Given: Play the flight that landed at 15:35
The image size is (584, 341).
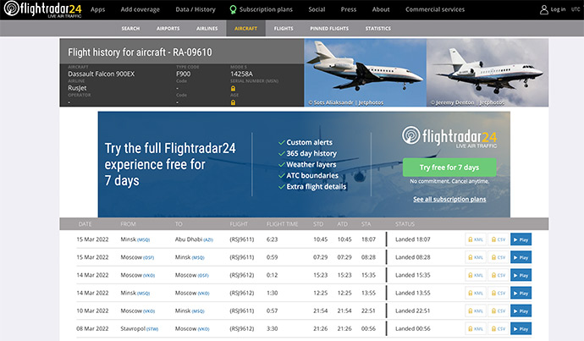Looking at the screenshot, I should click(521, 275).
